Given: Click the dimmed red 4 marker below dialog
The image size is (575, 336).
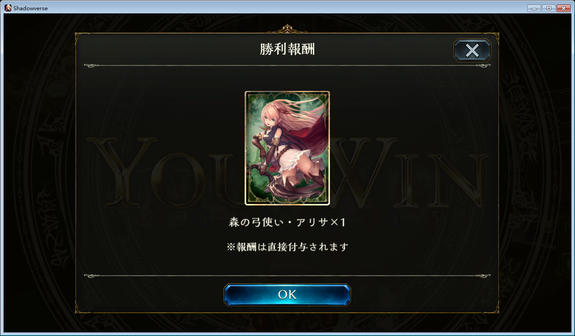Looking at the screenshot, I should pos(259,320).
